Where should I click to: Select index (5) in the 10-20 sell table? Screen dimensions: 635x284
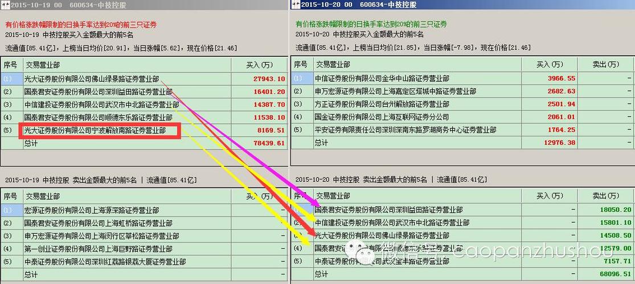(x=298, y=262)
